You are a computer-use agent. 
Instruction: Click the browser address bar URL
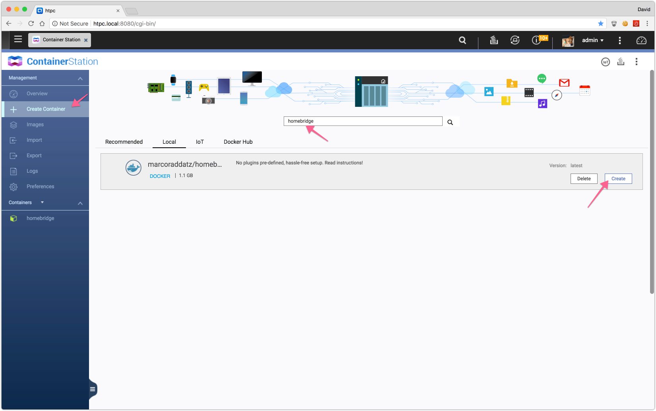click(124, 23)
